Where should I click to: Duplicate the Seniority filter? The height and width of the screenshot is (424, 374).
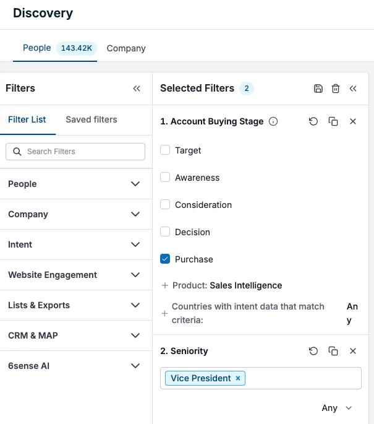(x=333, y=351)
